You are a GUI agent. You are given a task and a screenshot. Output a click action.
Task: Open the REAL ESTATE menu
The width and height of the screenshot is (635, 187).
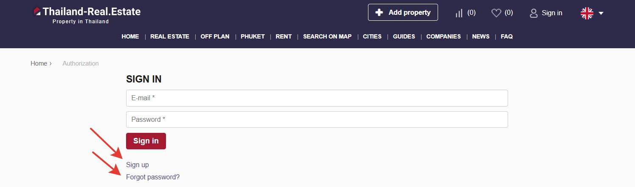(x=170, y=36)
